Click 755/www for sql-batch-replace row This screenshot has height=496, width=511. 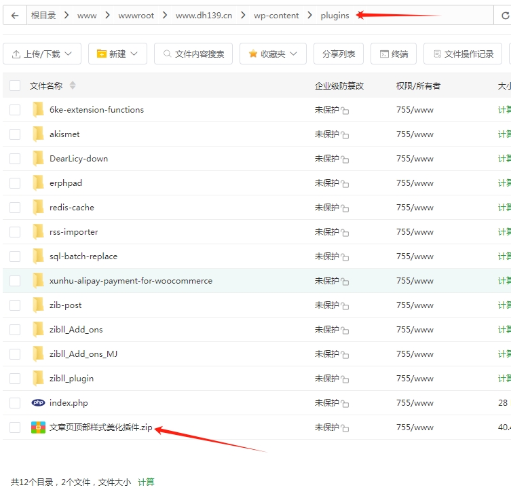[415, 256]
